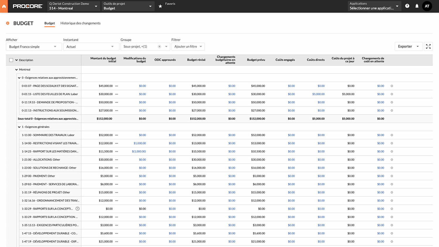
Task: Select the Budget prévu column header
Action: [256, 60]
